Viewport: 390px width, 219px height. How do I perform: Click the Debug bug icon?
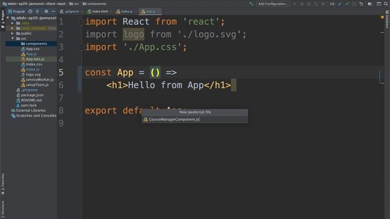[302, 4]
